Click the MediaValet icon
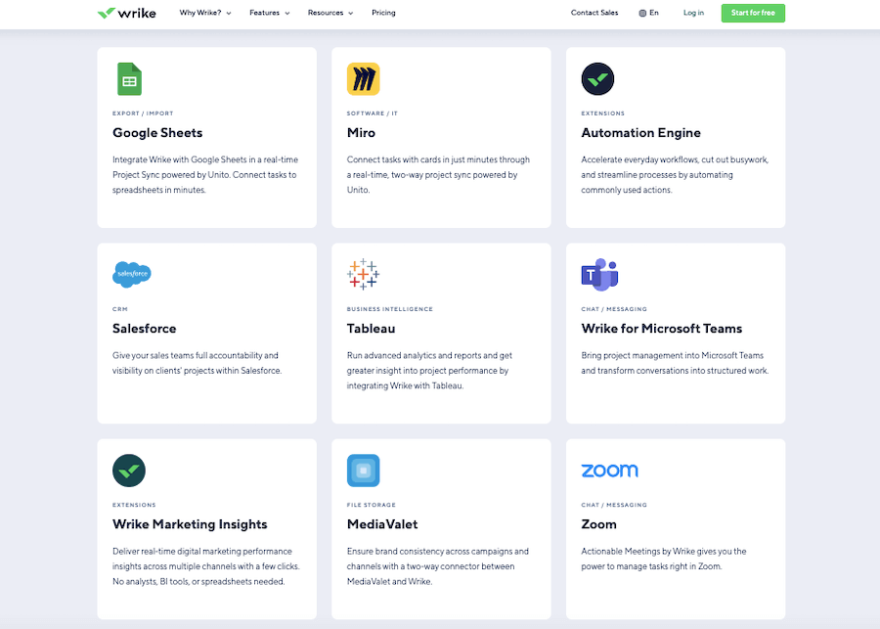Screen dimensions: 880x629 (x=363, y=471)
